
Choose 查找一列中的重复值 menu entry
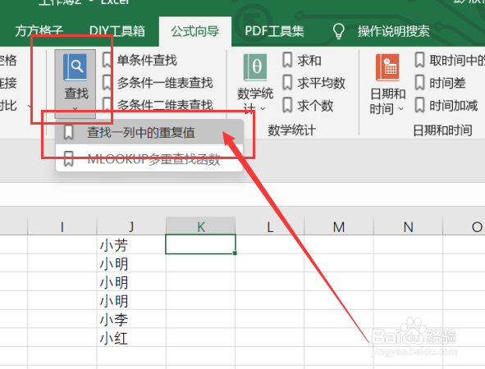[149, 132]
